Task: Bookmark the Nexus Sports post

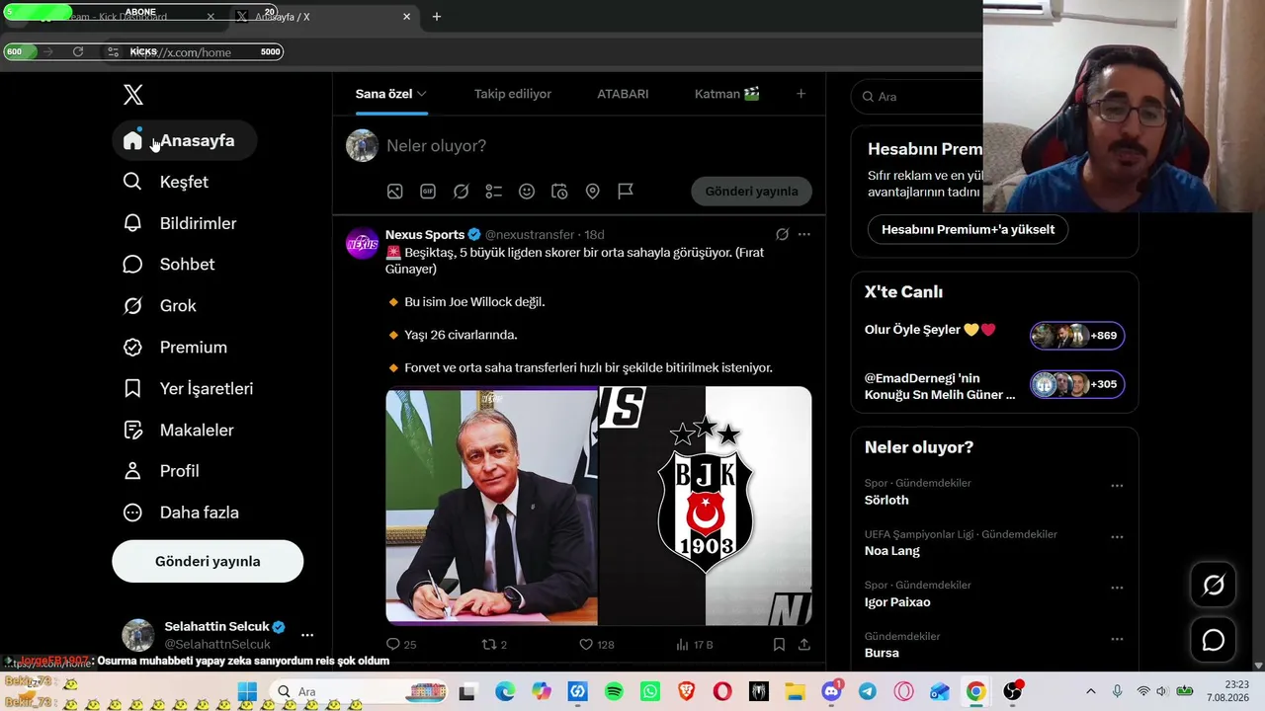Action: tap(779, 645)
